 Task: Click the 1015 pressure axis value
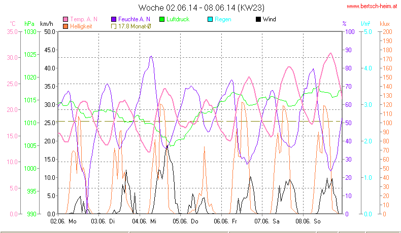tap(30, 100)
